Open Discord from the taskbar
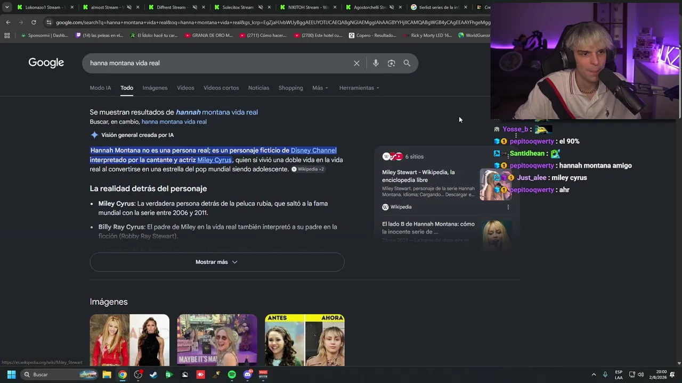This screenshot has width=682, height=383. pyautogui.click(x=247, y=374)
